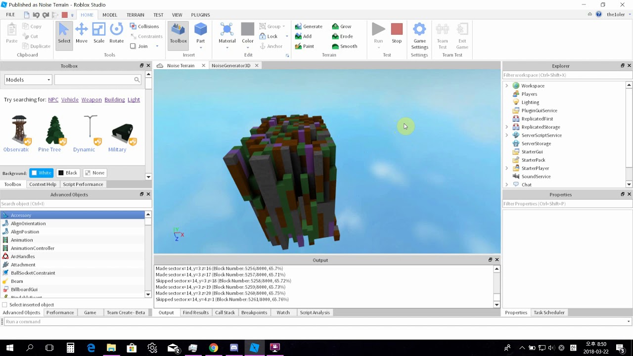Set toolbox background to Black

[67, 173]
